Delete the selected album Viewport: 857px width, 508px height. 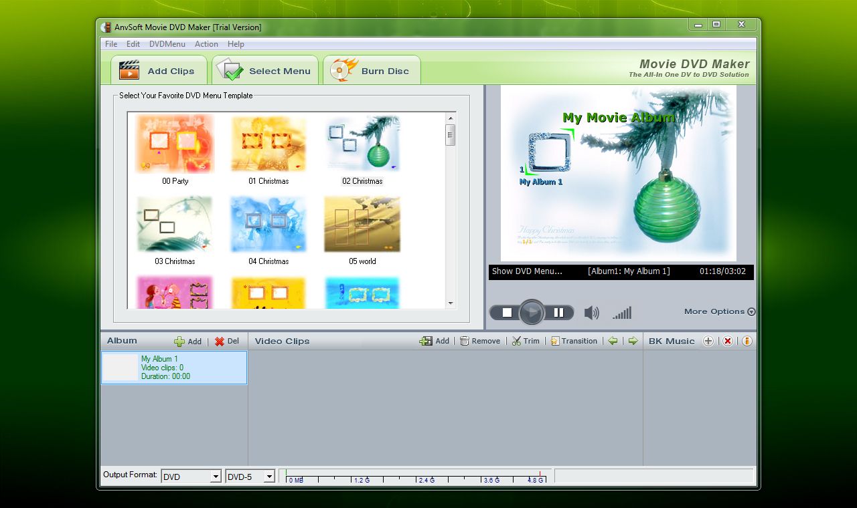tap(227, 341)
